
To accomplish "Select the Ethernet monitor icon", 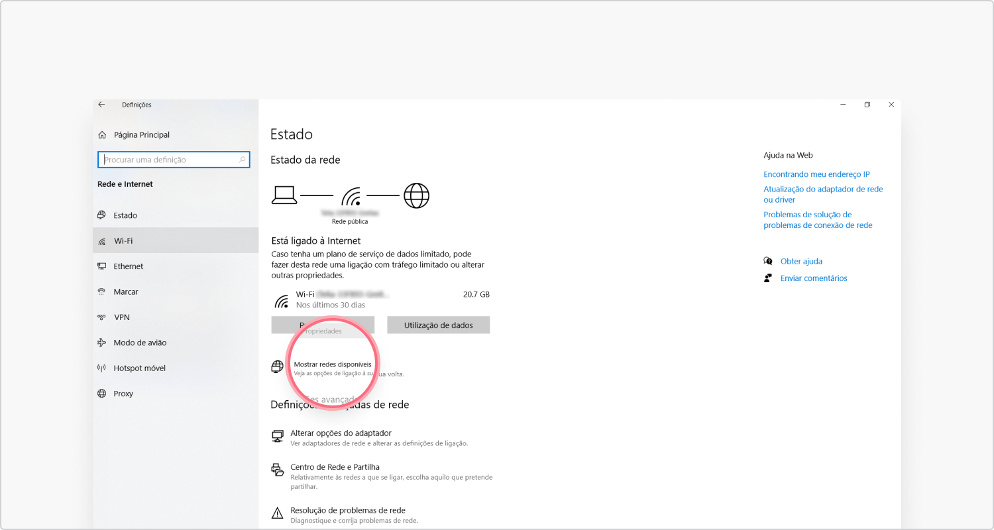I will click(x=101, y=266).
